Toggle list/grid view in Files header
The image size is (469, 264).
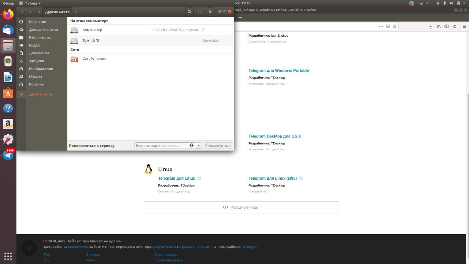click(x=200, y=12)
